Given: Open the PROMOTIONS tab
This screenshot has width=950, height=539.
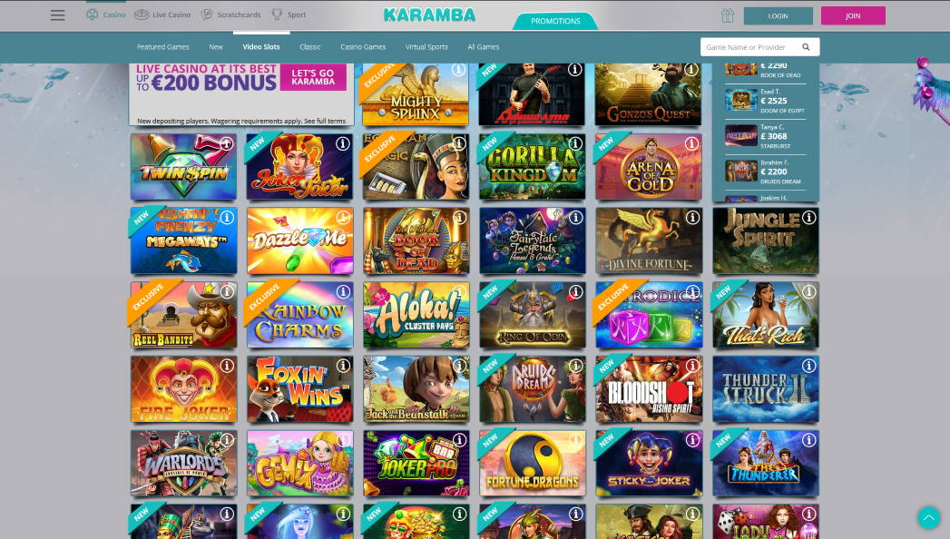Looking at the screenshot, I should pos(555,21).
